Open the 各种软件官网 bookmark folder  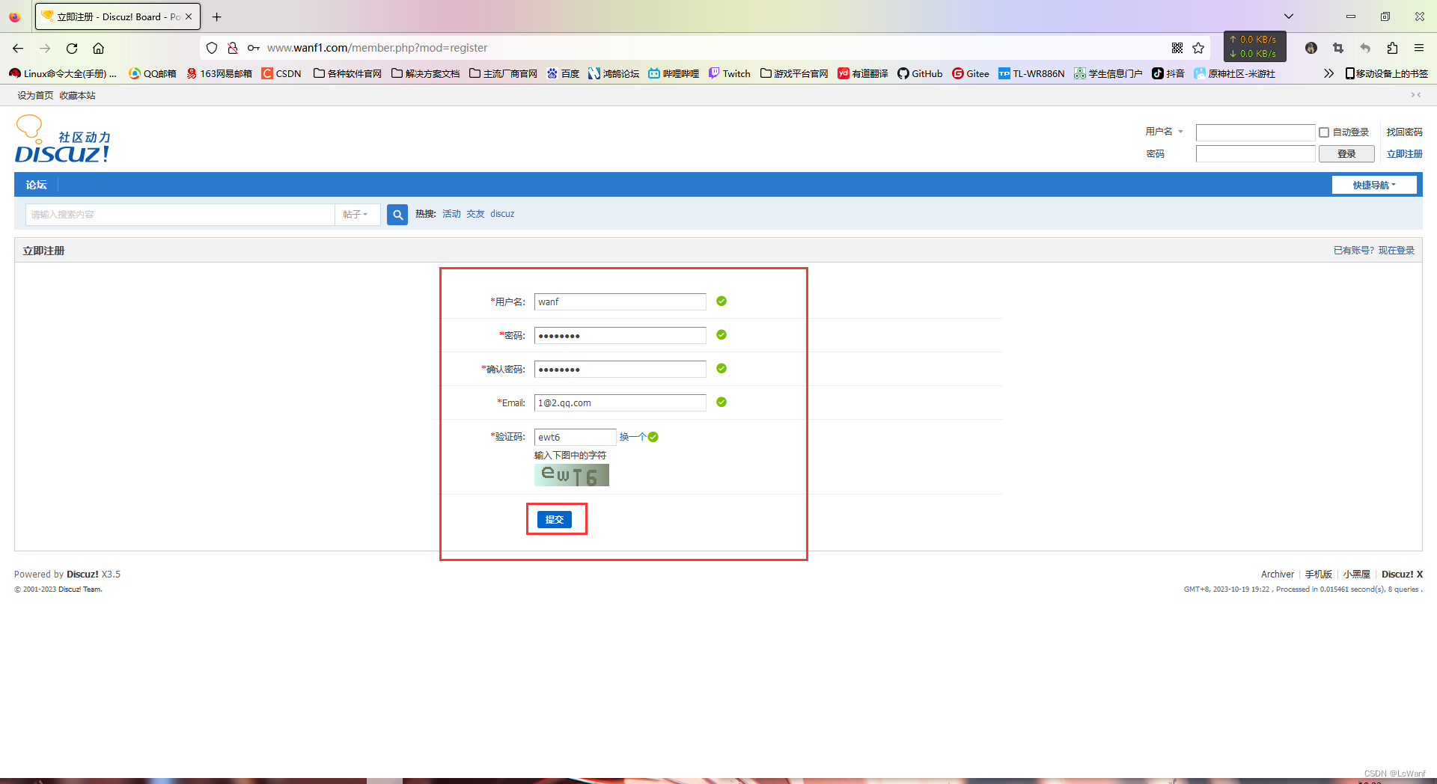[348, 73]
